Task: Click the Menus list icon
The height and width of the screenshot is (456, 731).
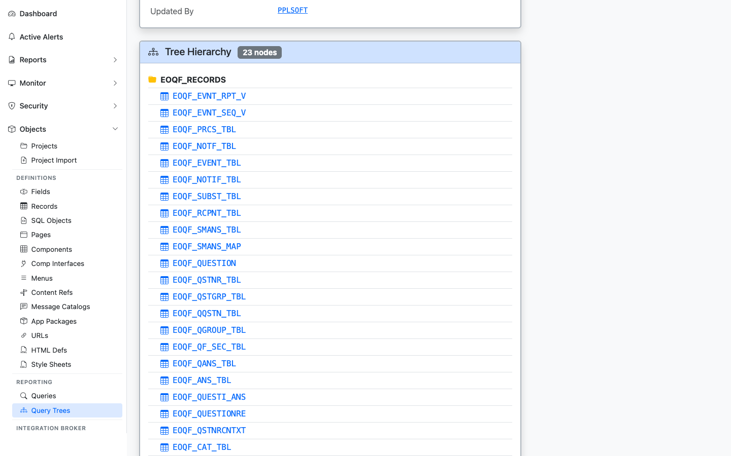Action: (24, 278)
